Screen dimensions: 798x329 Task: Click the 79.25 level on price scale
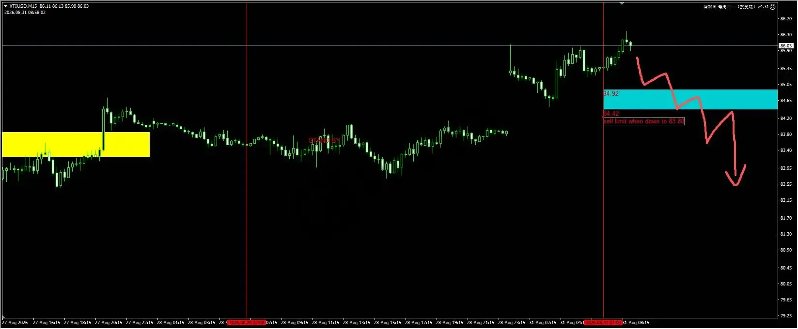(x=786, y=316)
